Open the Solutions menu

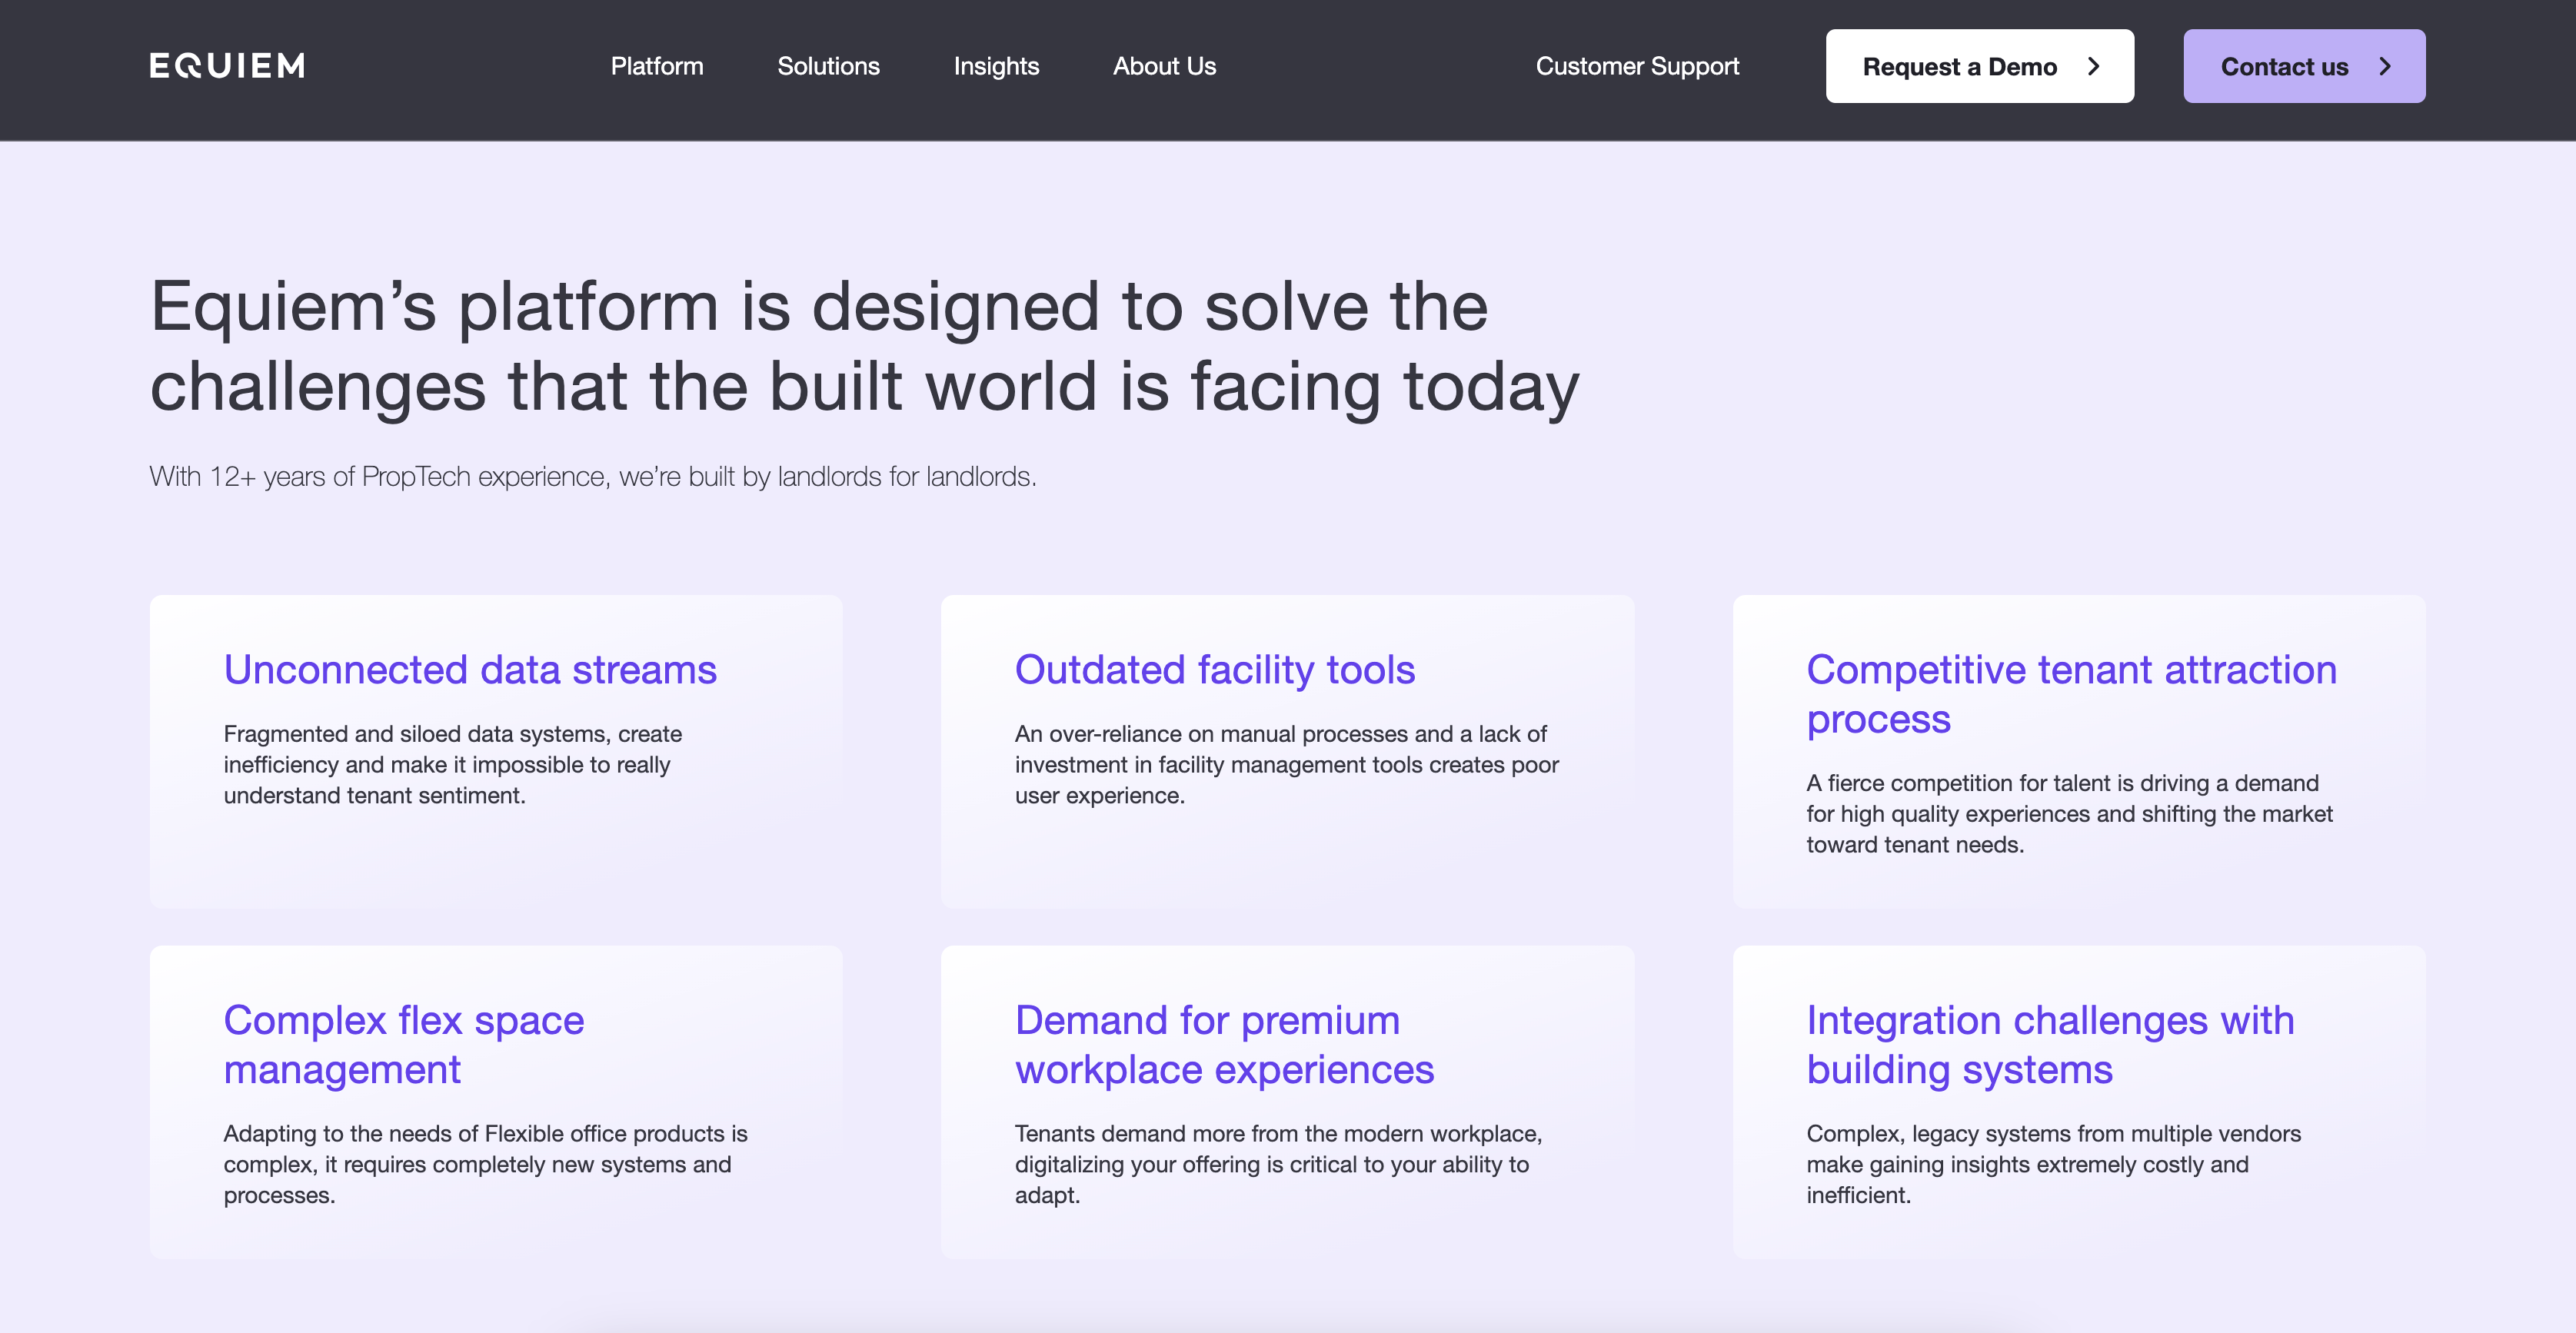[x=828, y=66]
